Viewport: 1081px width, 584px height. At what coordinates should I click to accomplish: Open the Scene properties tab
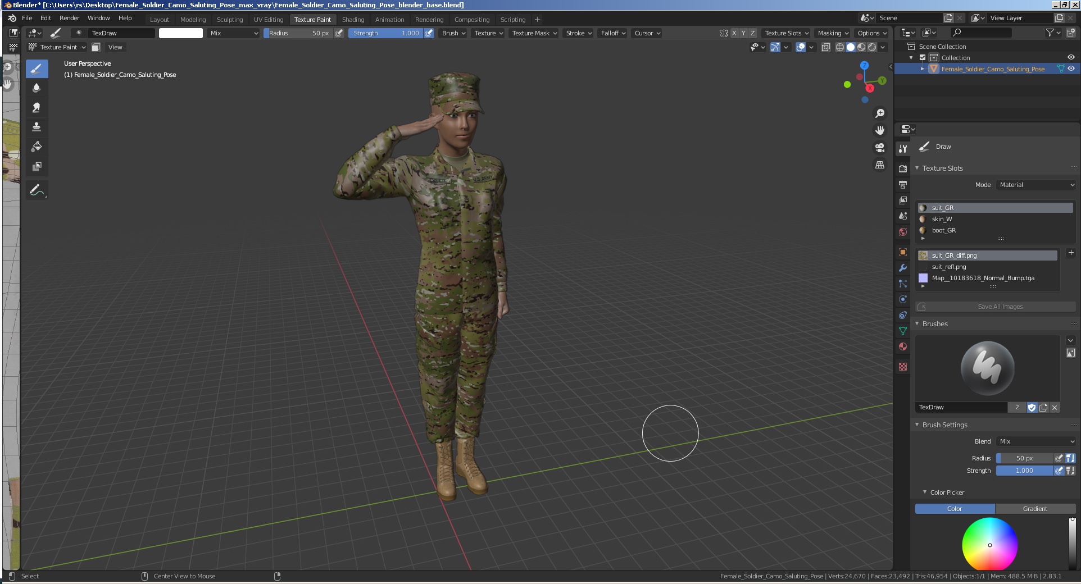903,216
